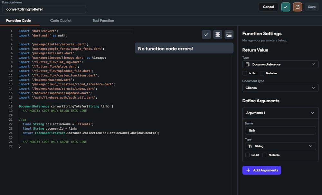Click the Tt text icon beside String
322x195 pixels.
click(x=250, y=146)
